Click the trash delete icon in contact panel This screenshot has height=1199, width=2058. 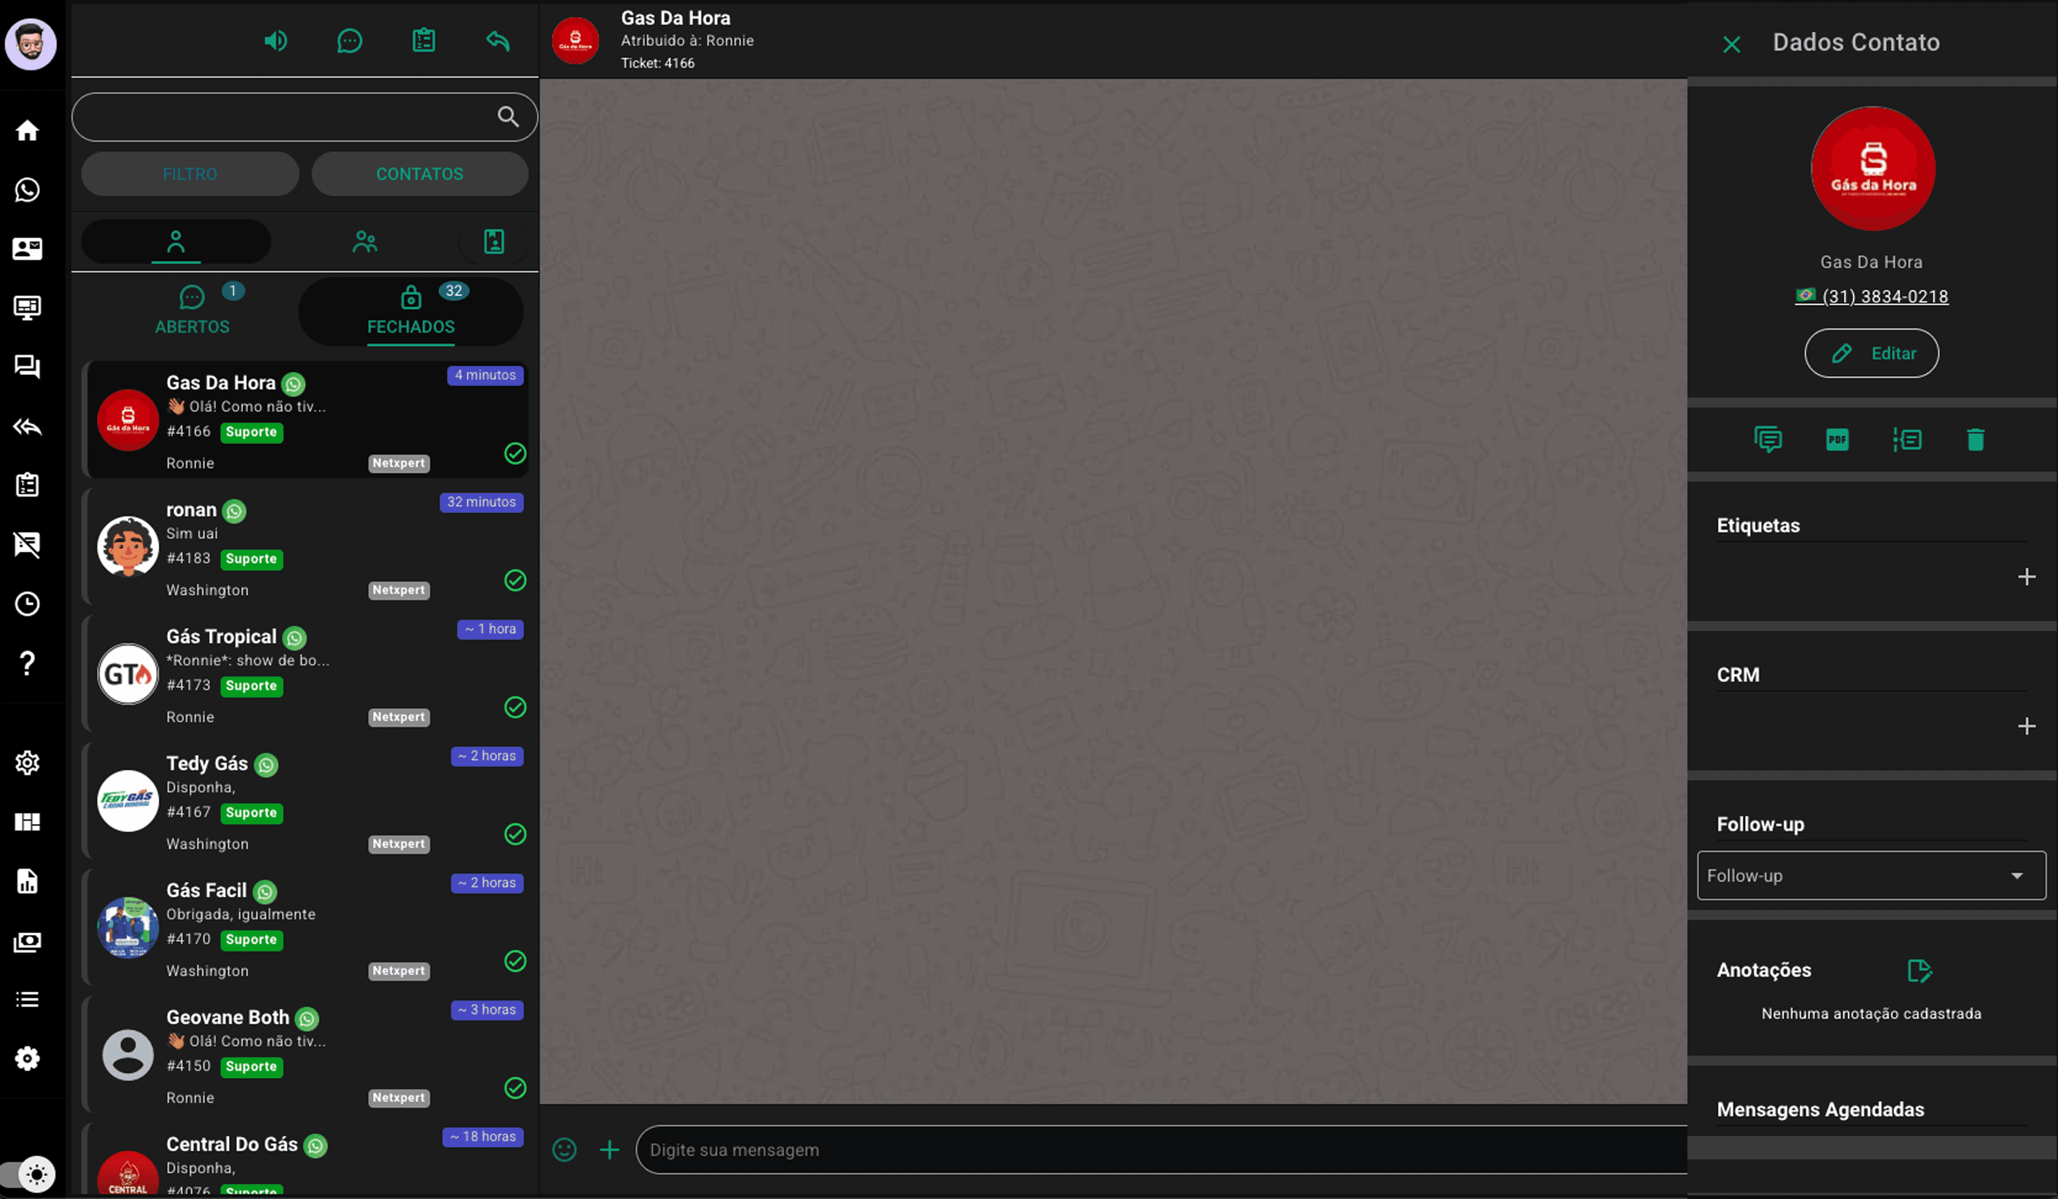[x=1975, y=440]
